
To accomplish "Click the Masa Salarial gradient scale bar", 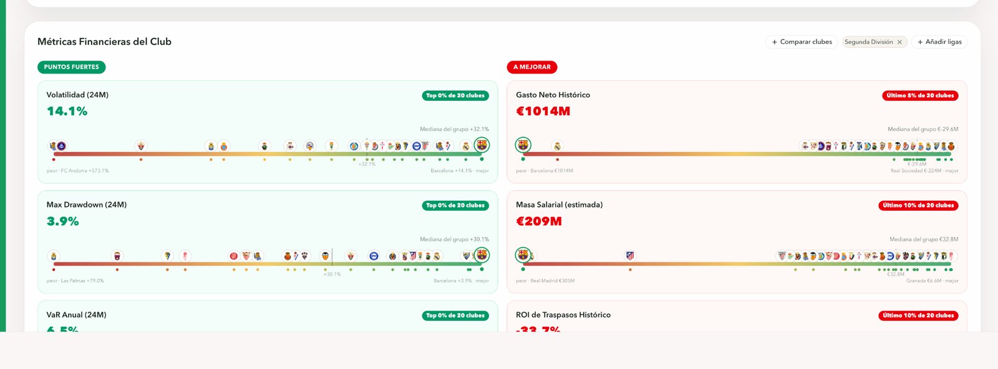I will [737, 264].
